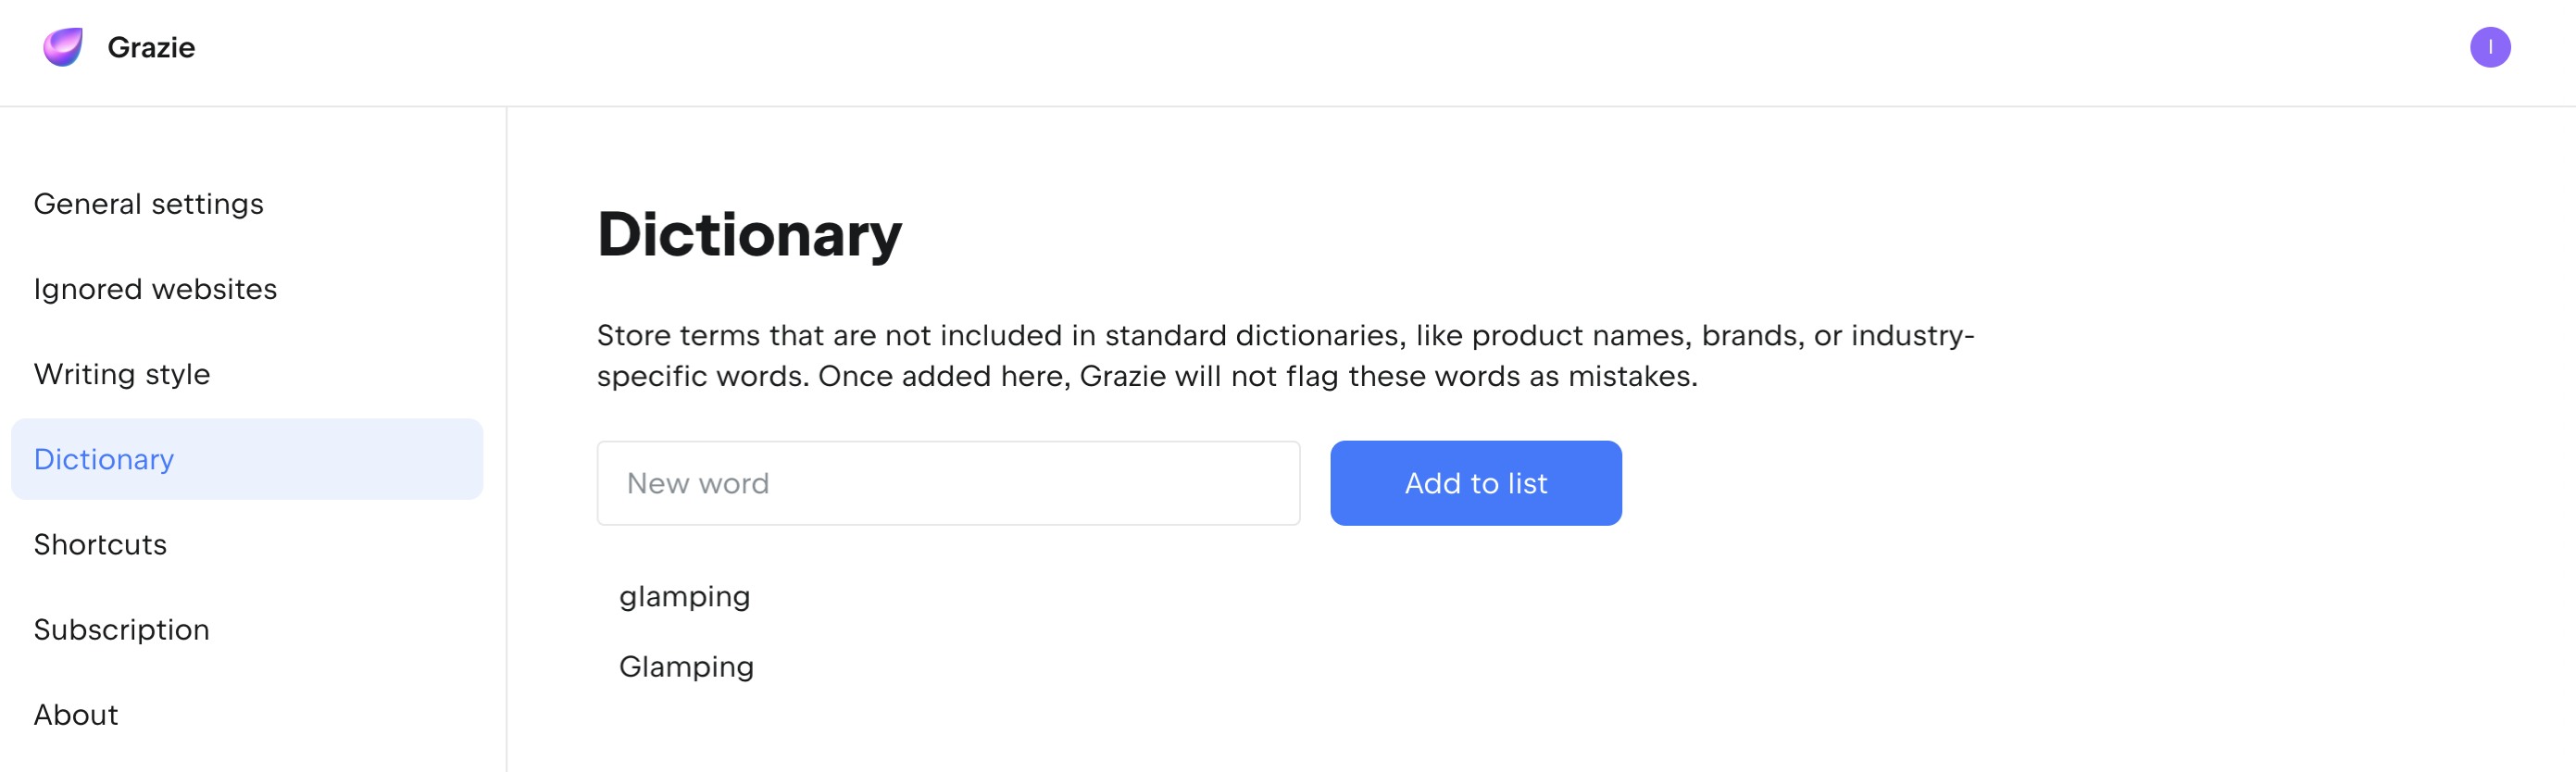
Task: Open the About section
Action: coord(76,714)
